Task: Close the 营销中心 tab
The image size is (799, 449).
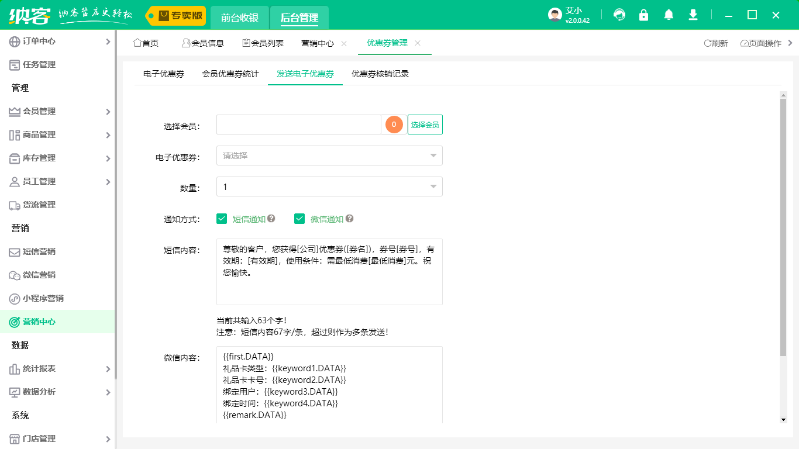Action: 344,43
